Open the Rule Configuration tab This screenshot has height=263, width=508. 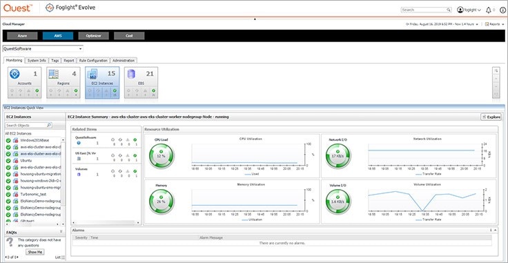click(93, 61)
